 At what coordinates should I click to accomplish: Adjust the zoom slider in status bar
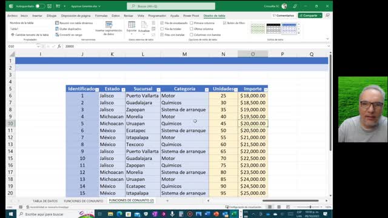point(310,207)
